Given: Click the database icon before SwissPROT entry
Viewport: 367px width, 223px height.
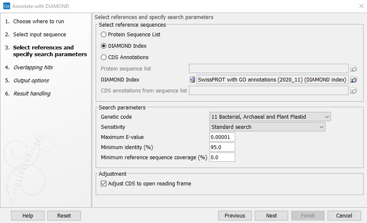Looking at the screenshot, I should 192,80.
